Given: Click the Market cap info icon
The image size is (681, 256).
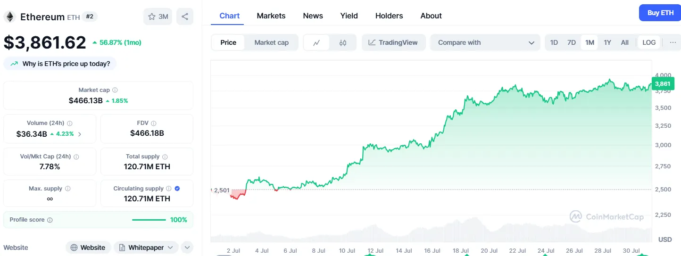Looking at the screenshot, I should 115,90.
